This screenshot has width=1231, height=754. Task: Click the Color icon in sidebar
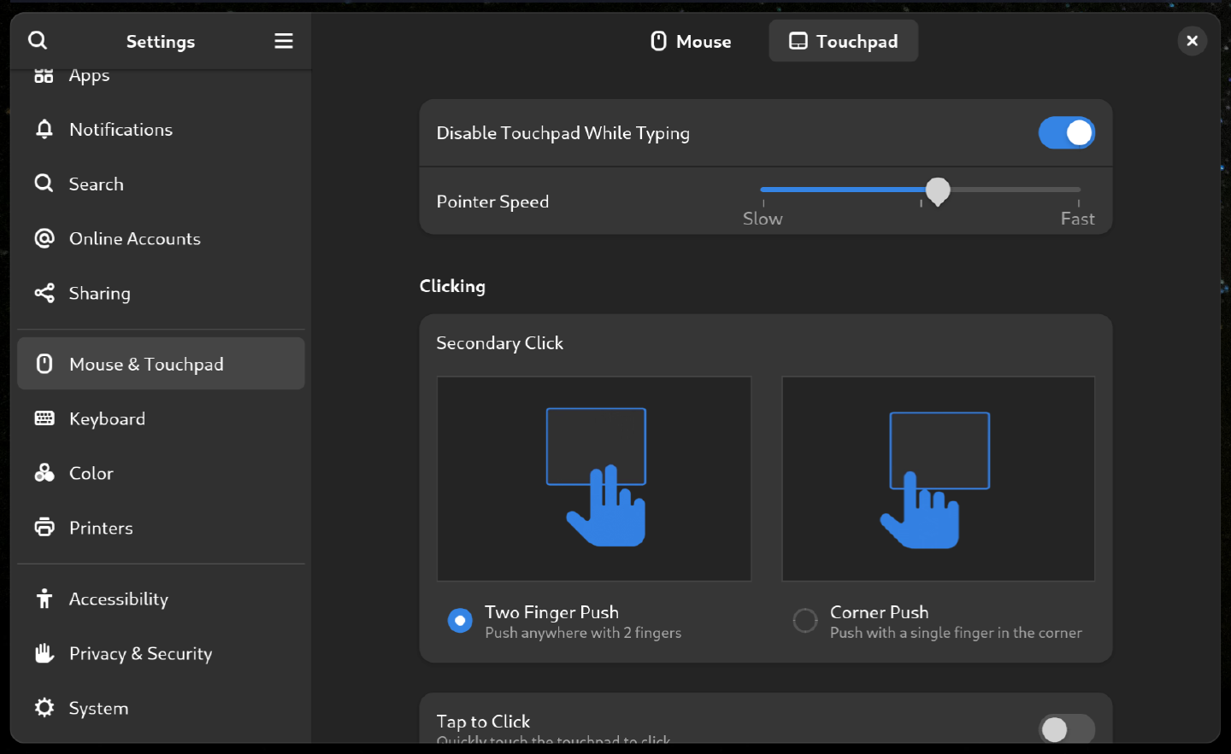click(x=44, y=473)
